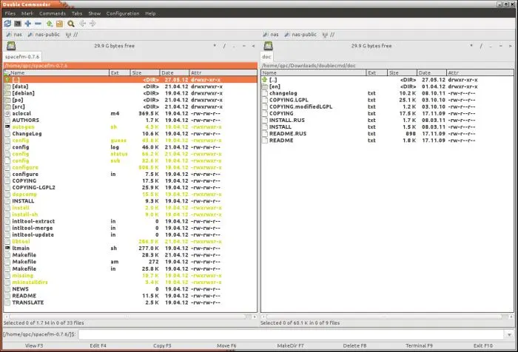Switch to the spacefm-0.7.6 tab
The height and width of the screenshot is (352, 518).
point(24,57)
